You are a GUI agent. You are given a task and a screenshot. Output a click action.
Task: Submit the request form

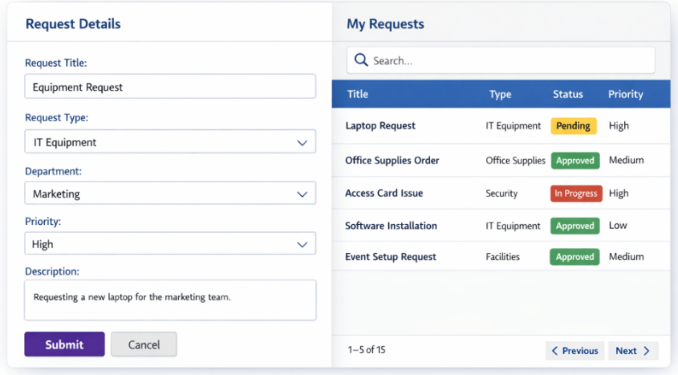(64, 344)
